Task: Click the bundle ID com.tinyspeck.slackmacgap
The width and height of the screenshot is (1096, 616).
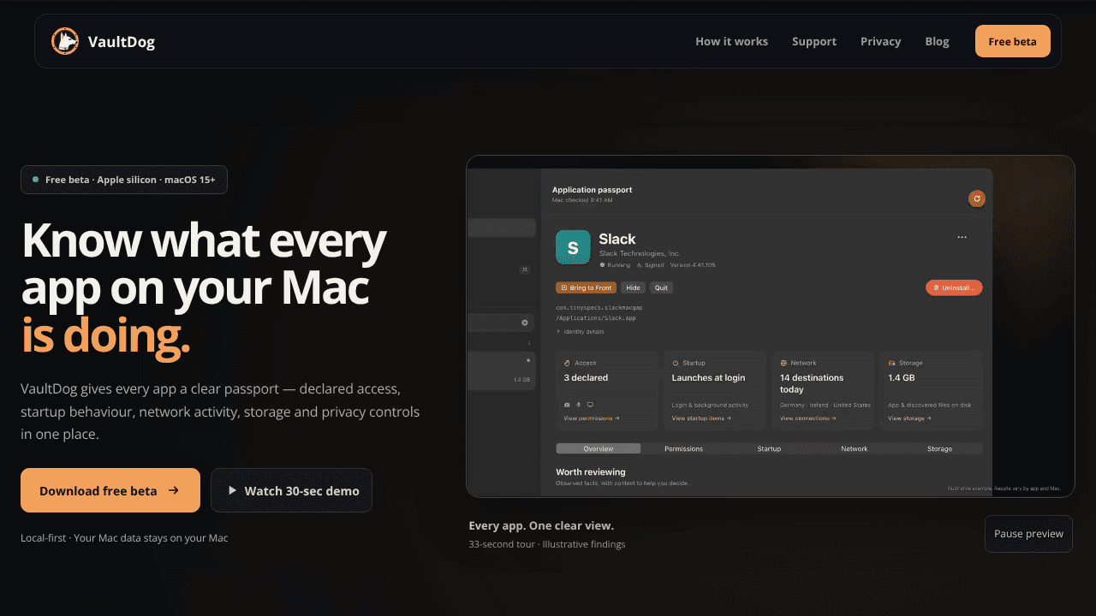Action: point(599,307)
